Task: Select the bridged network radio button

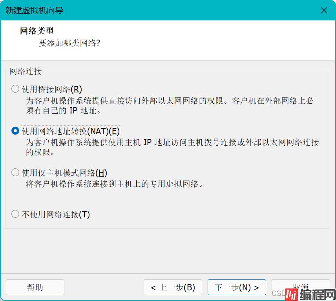Action: (x=15, y=89)
